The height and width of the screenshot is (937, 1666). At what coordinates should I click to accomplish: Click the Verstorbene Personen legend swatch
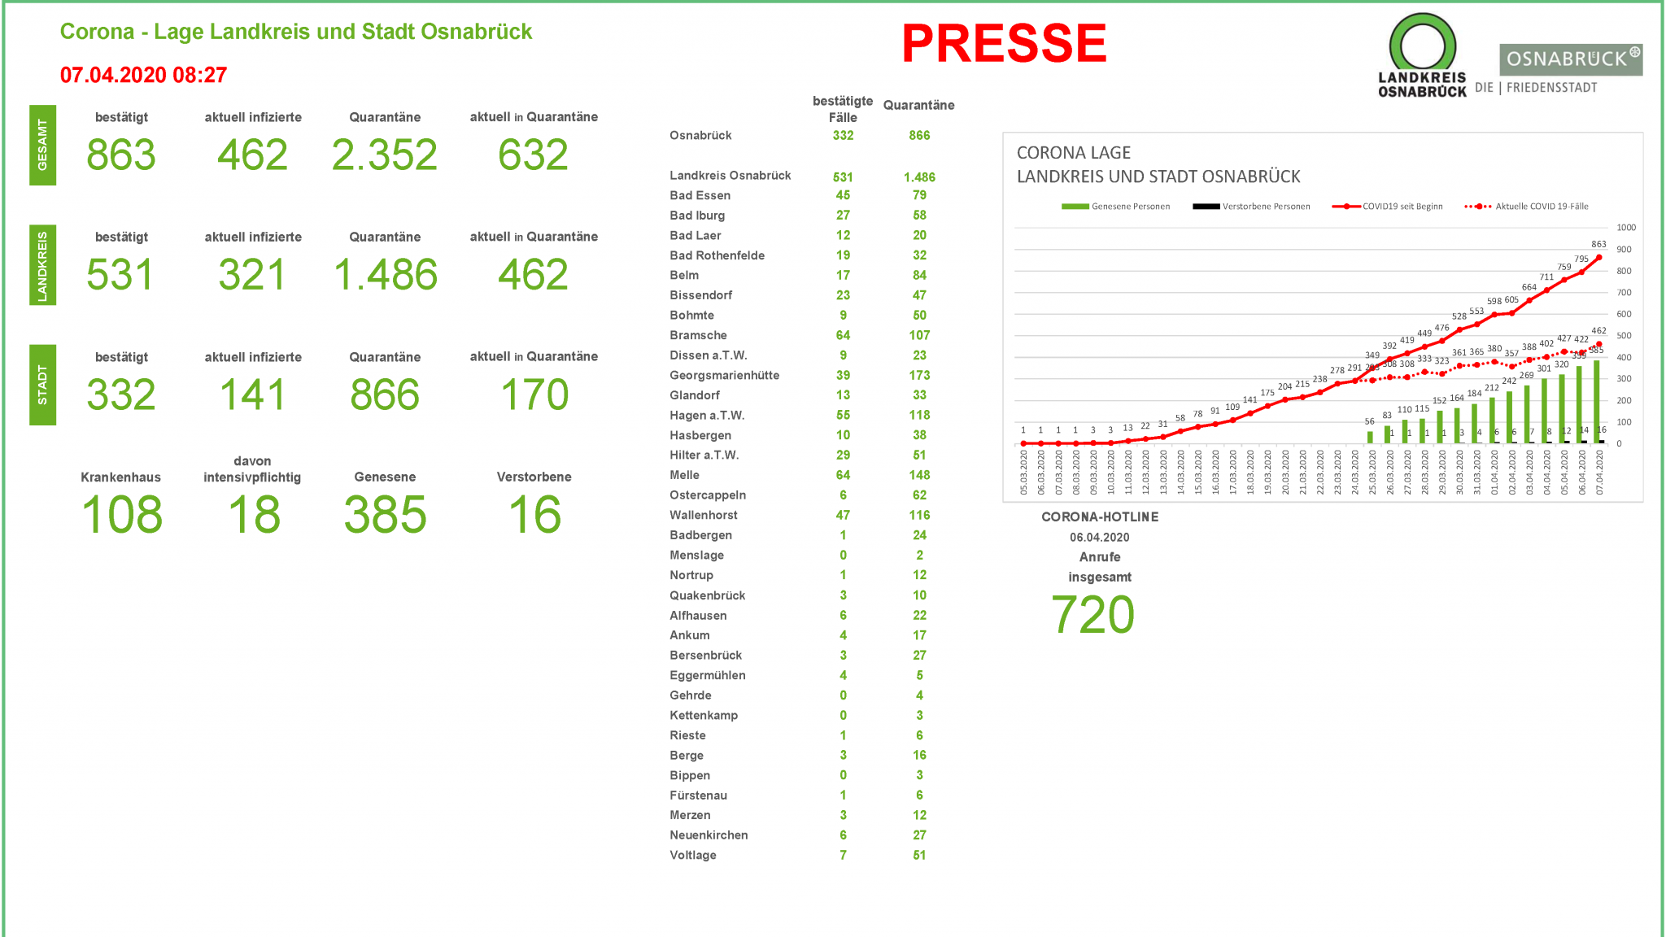click(x=1206, y=207)
